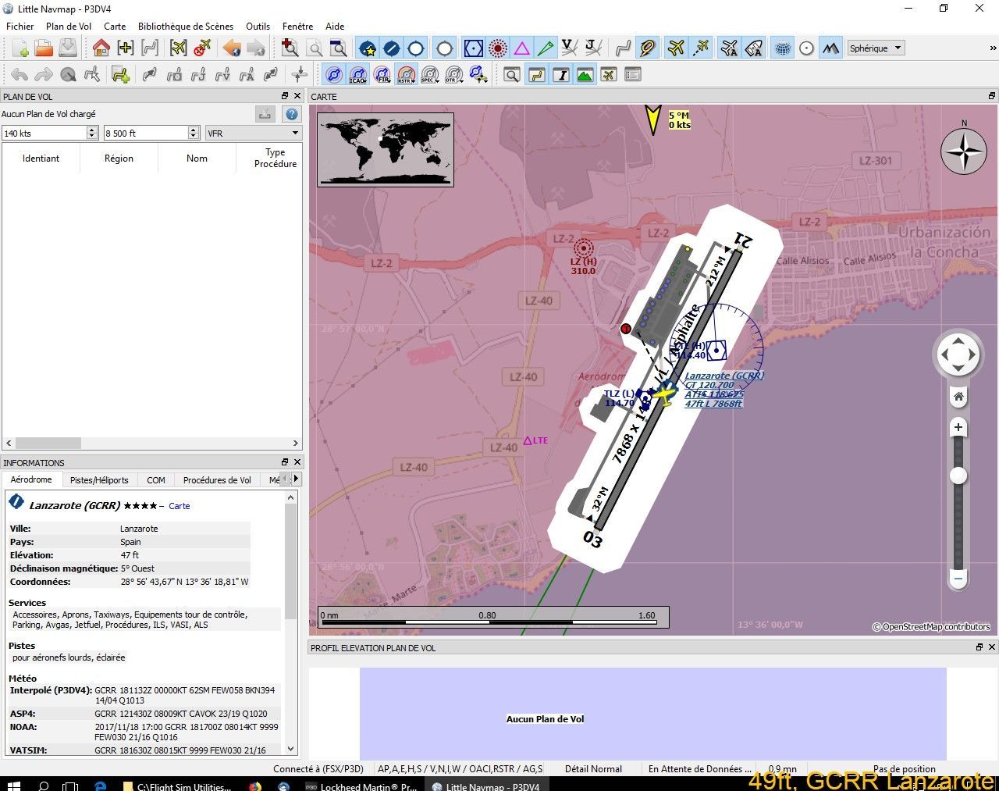Click the cruise altitude 8 500 ft field
Image resolution: width=999 pixels, height=791 pixels.
(146, 134)
